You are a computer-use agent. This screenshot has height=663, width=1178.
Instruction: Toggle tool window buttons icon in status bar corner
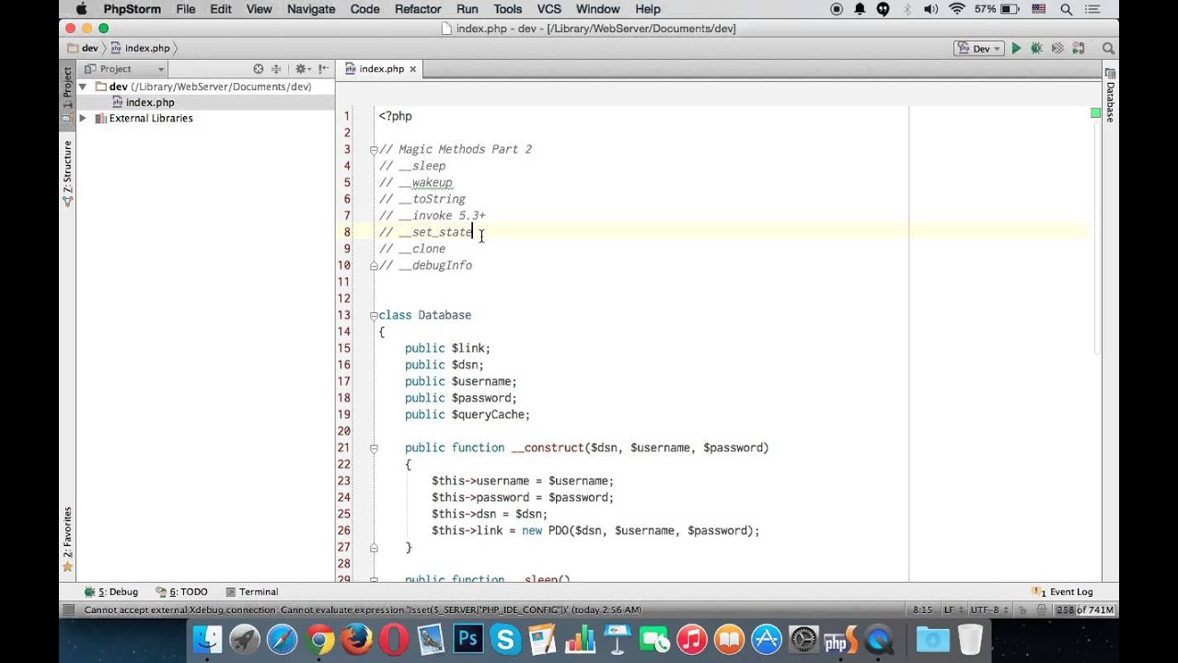68,610
